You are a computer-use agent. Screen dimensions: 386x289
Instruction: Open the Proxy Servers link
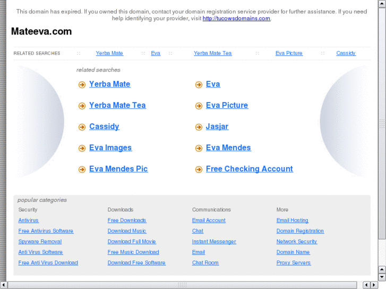pos(294,262)
